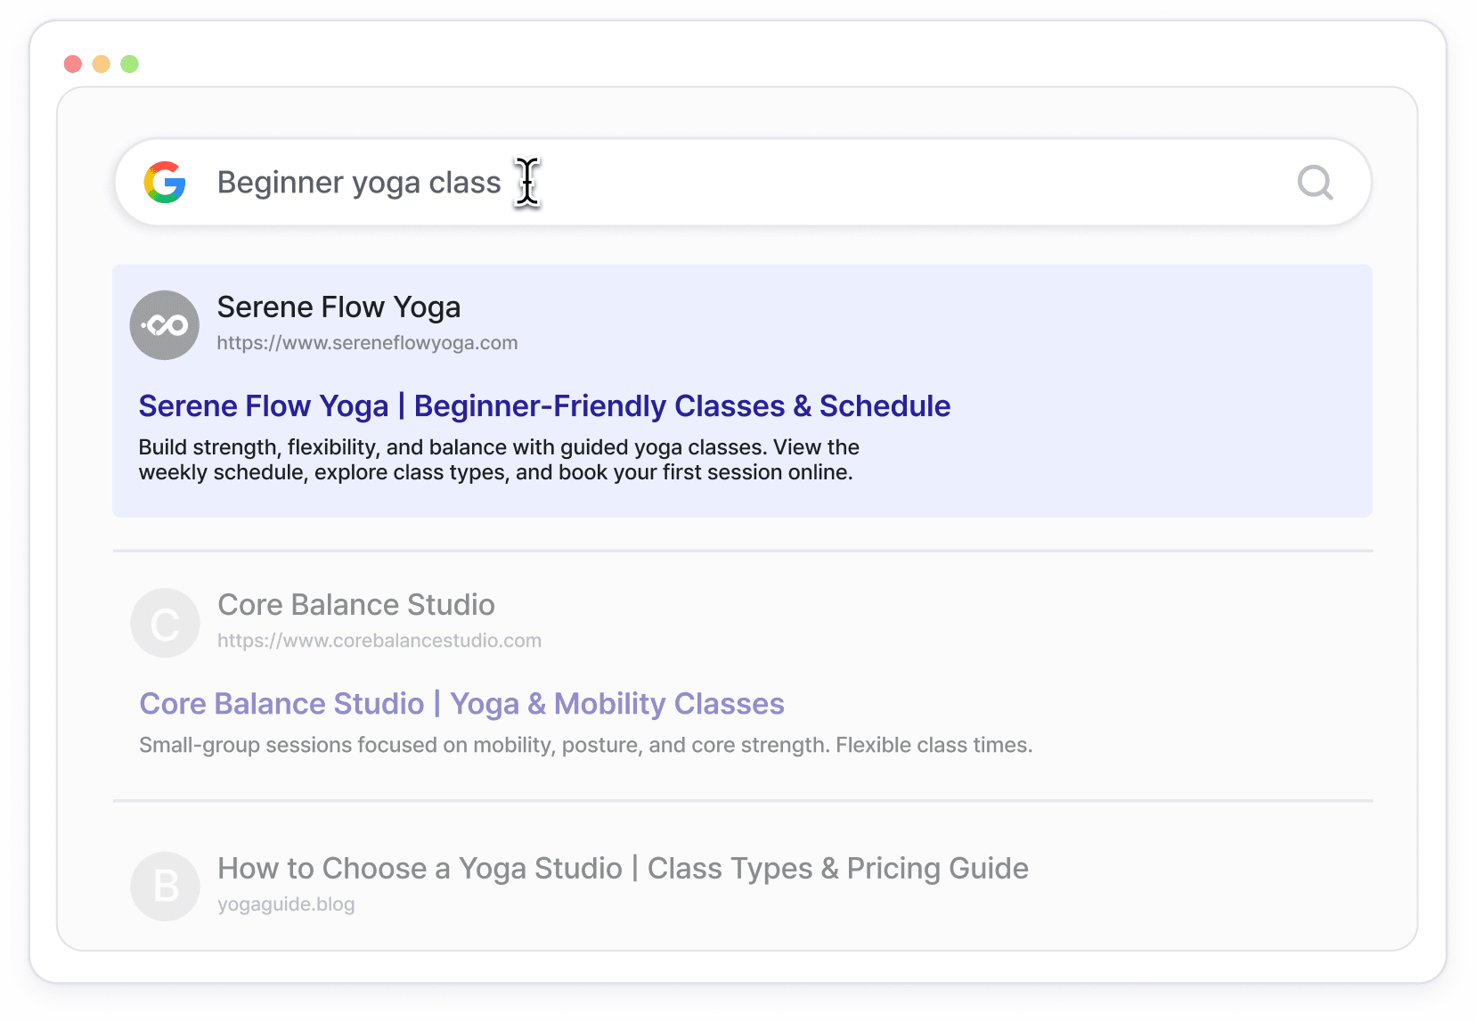Select the red traffic light window control
Viewport: 1476px width, 1022px height.
pyautogui.click(x=71, y=63)
